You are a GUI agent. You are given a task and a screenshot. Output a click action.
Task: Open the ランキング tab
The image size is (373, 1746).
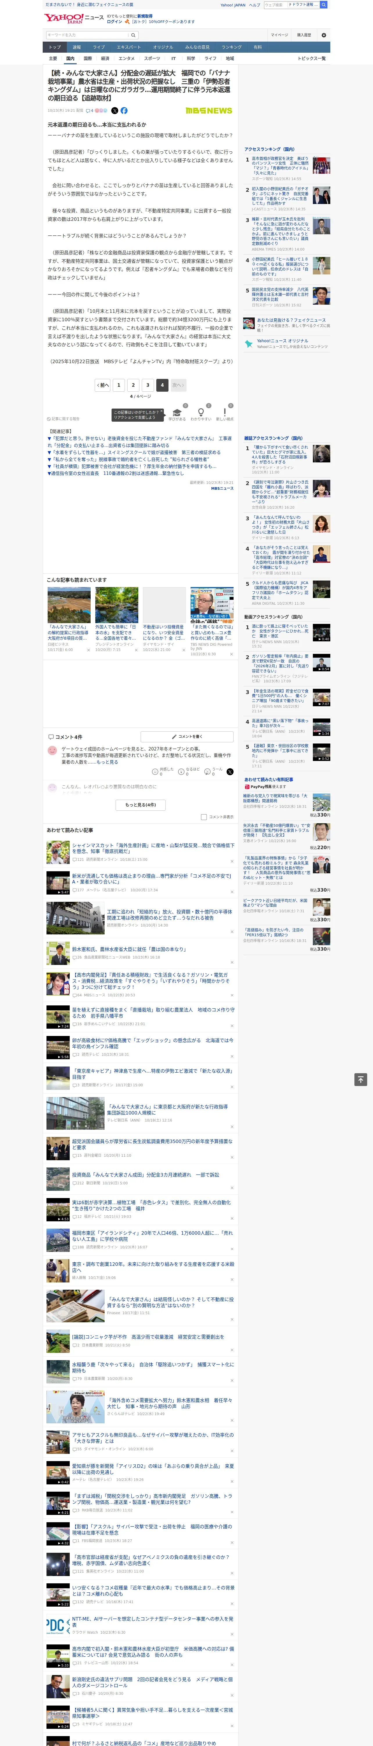click(232, 47)
